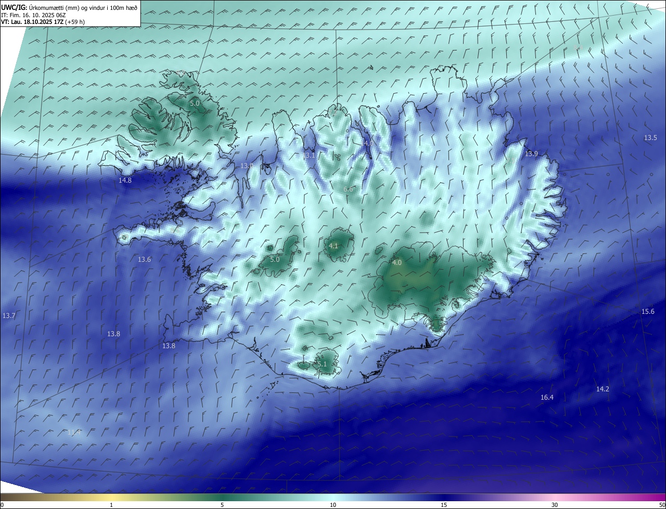This screenshot has height=509, width=666.
Task: Click the 5.0 label left of the 4.1 label
Action: [275, 259]
